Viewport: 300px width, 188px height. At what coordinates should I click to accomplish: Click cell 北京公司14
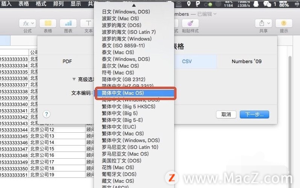pos(57,143)
